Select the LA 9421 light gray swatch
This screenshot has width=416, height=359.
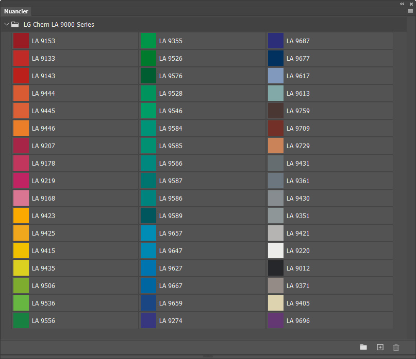[276, 233]
